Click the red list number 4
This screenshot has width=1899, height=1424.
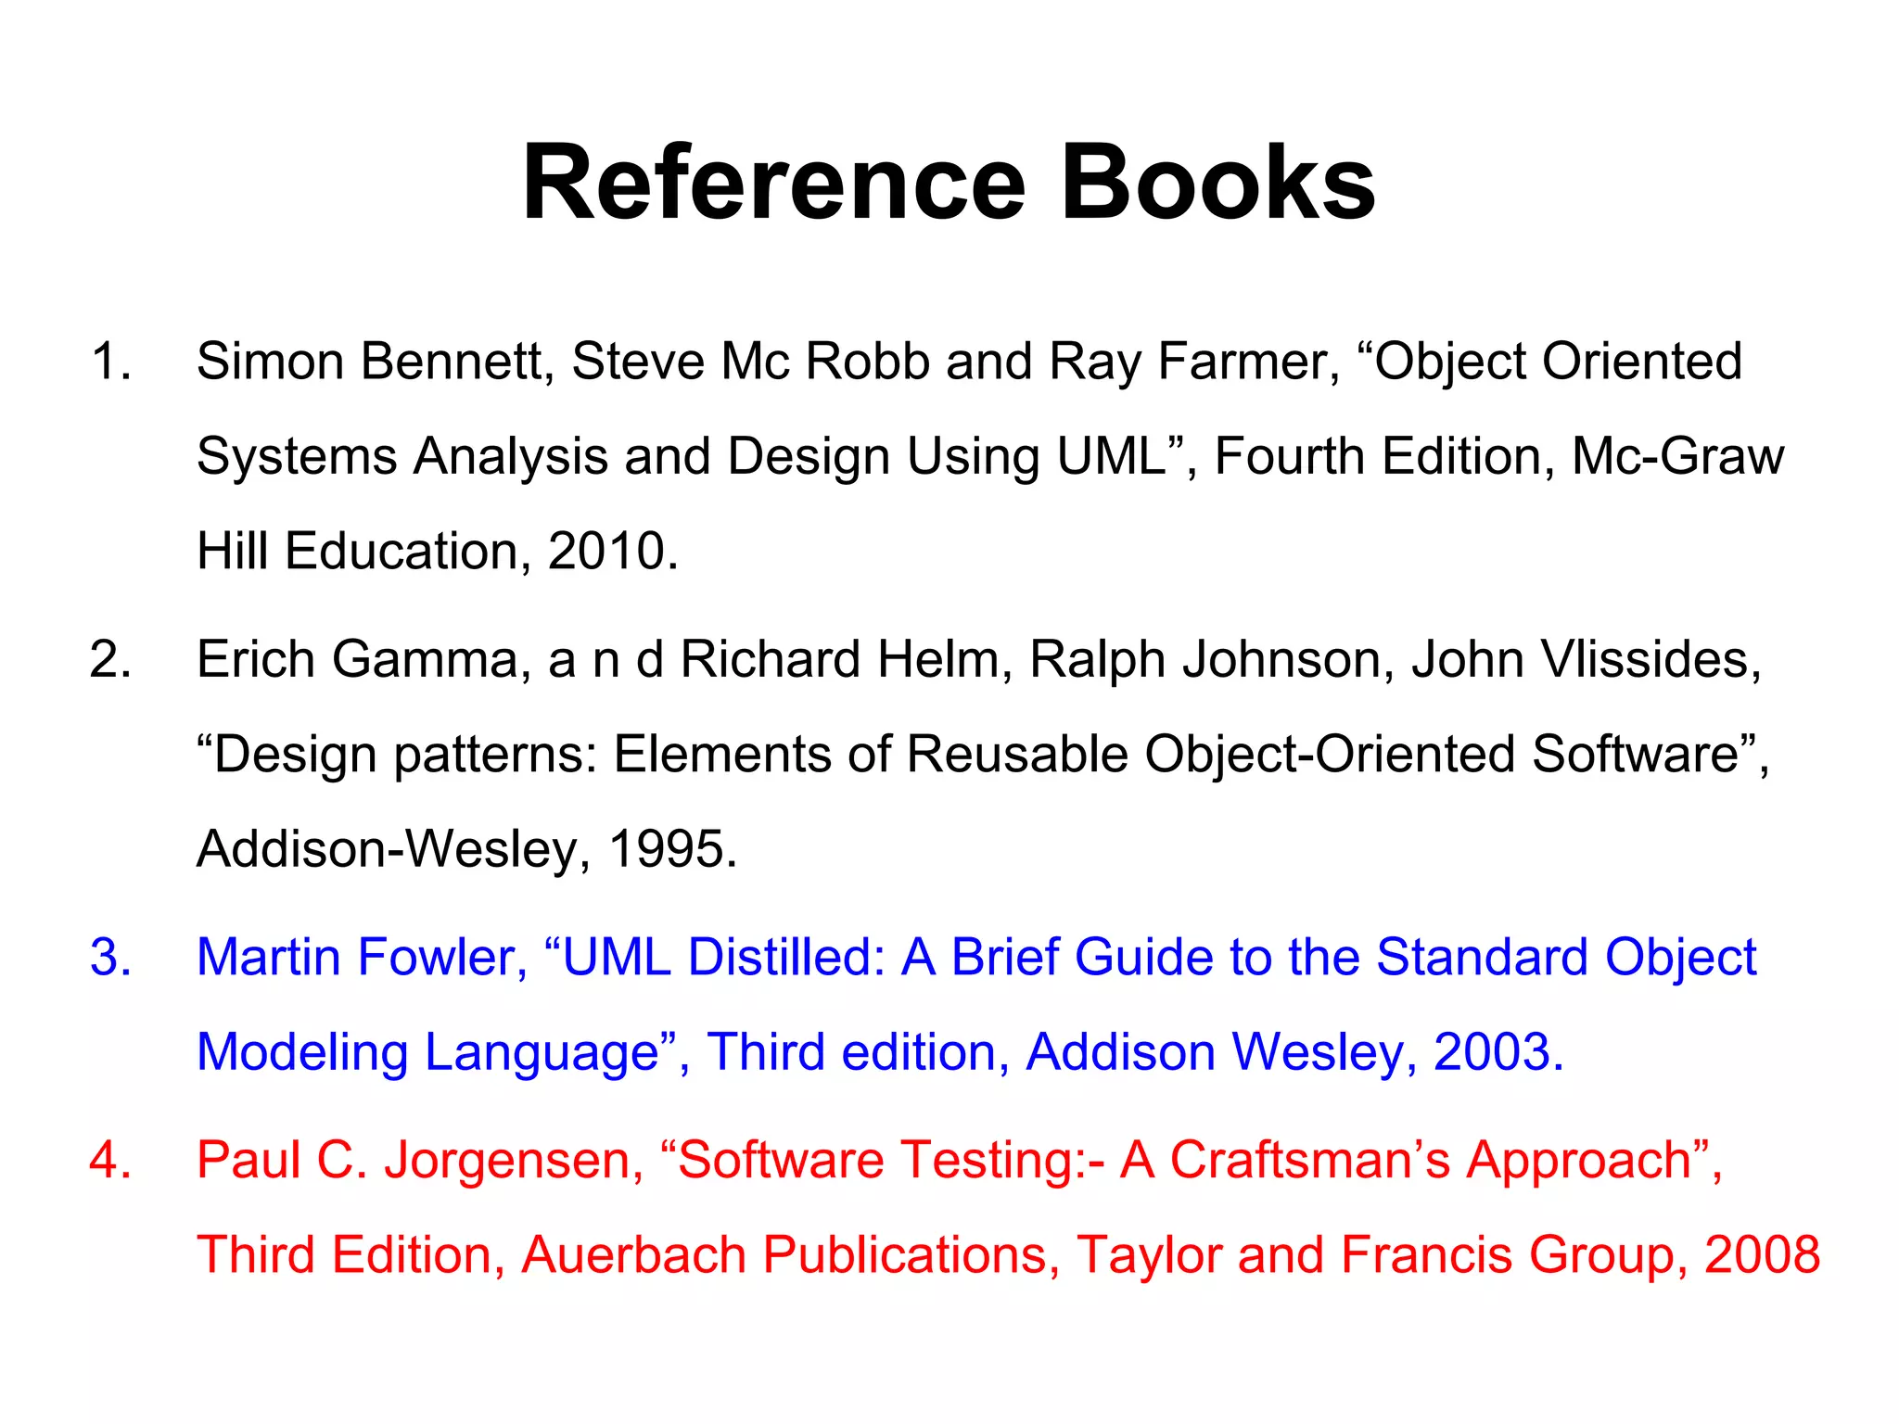(x=110, y=1160)
